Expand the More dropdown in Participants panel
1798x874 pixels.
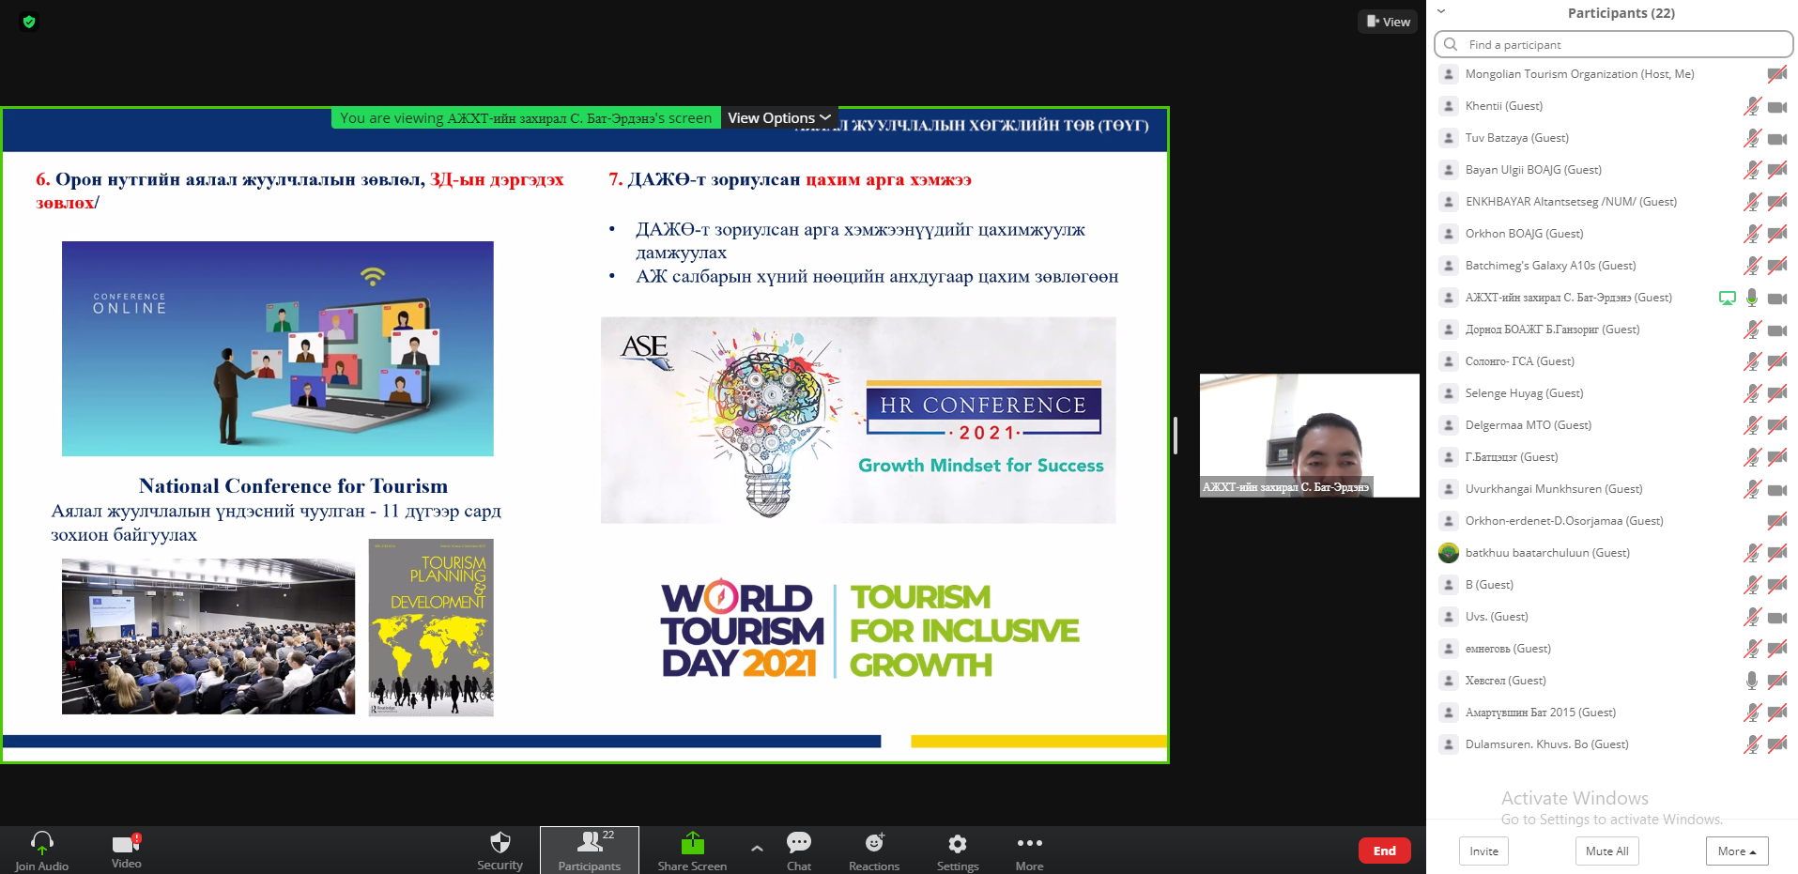click(x=1736, y=851)
